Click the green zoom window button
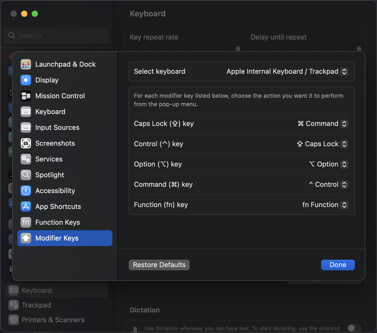Viewport: 377px width, 333px height. click(x=35, y=14)
